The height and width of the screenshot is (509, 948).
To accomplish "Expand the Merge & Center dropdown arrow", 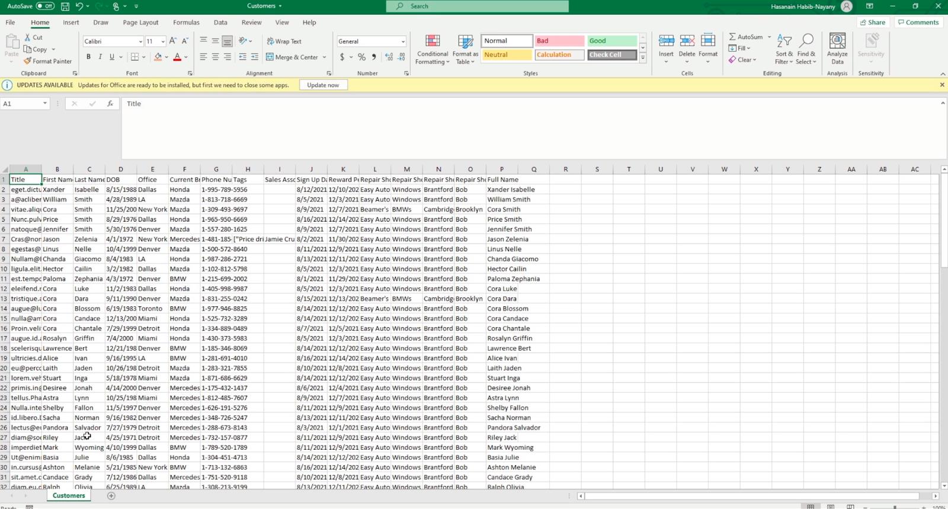I will pos(324,57).
